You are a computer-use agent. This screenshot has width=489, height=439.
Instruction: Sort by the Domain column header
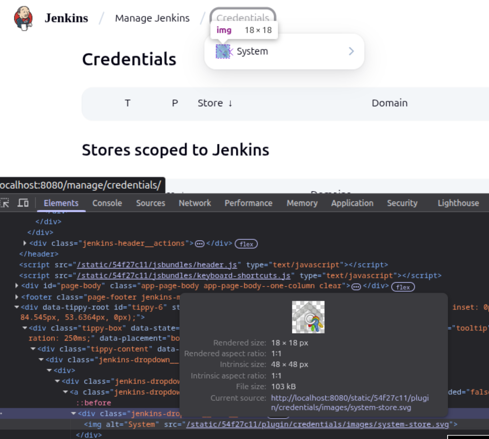tap(390, 103)
